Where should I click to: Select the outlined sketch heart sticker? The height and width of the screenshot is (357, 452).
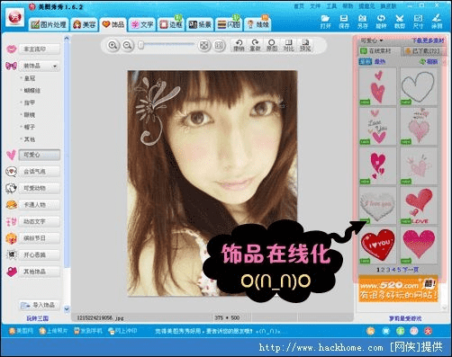pyautogui.click(x=419, y=86)
